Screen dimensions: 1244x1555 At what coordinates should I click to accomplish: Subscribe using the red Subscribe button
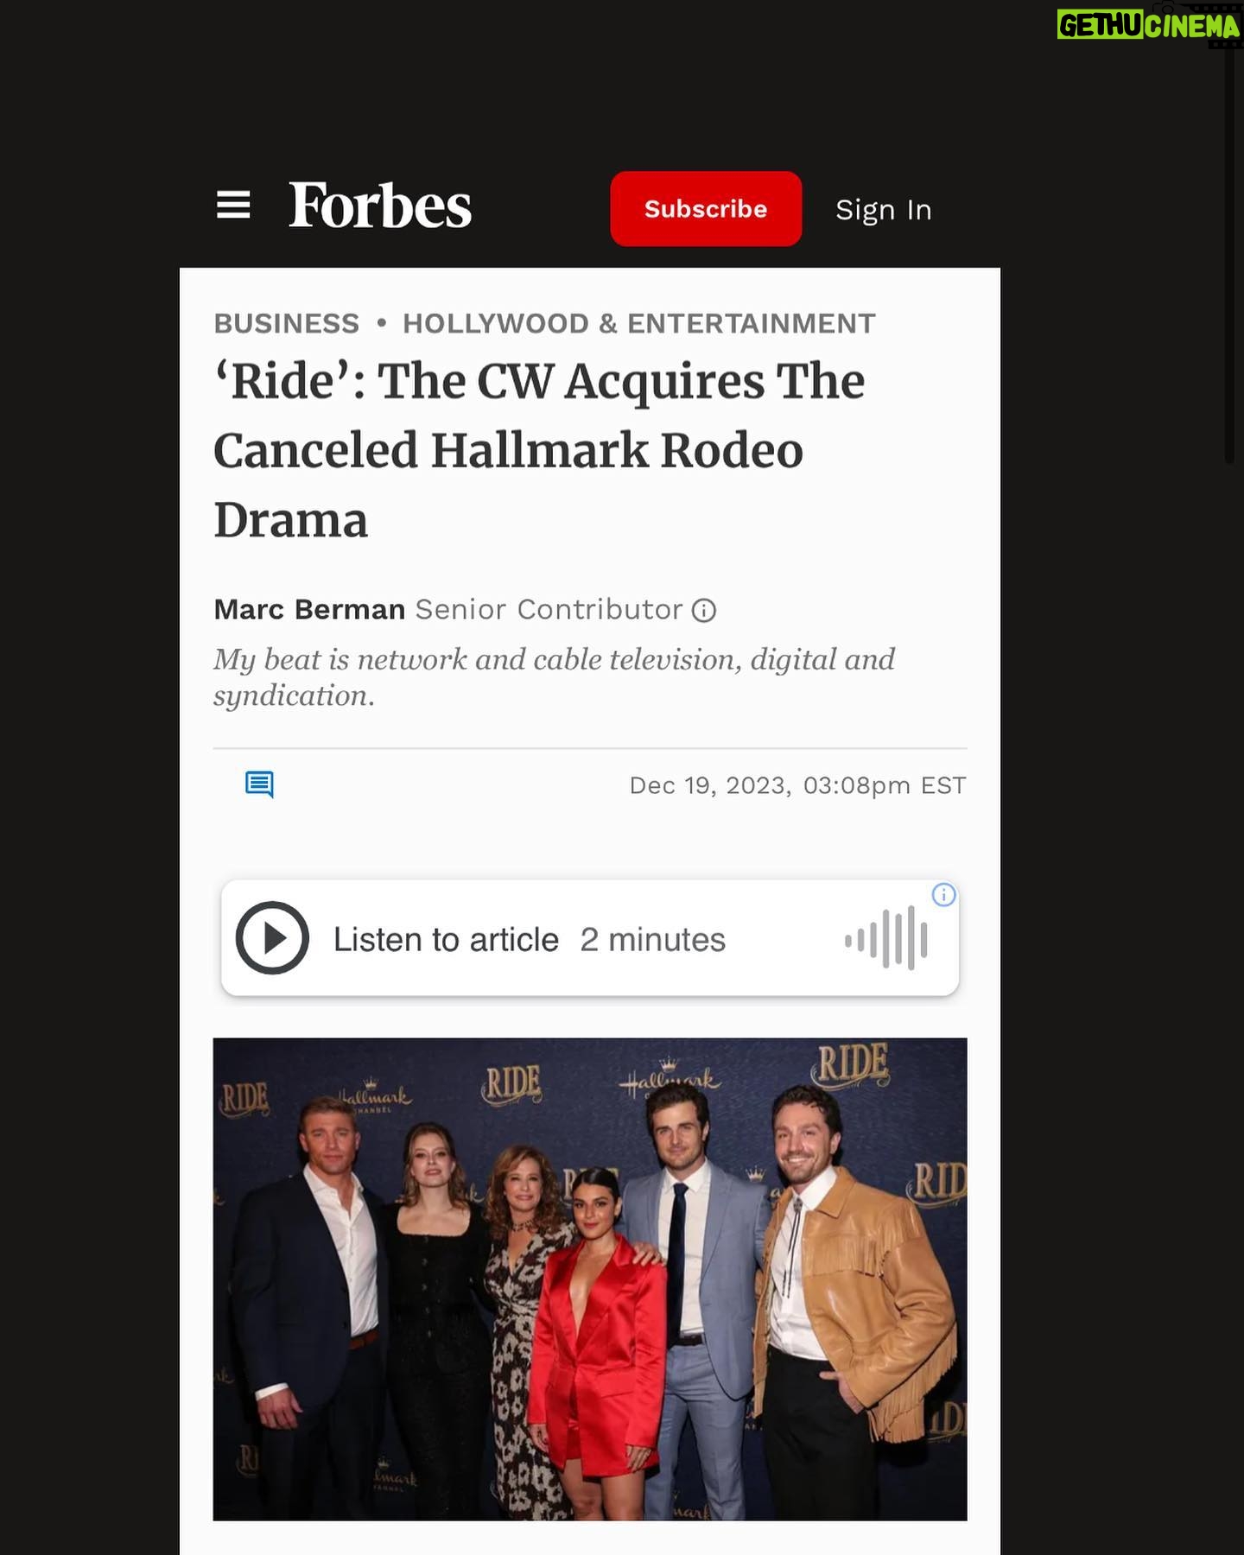tap(706, 209)
